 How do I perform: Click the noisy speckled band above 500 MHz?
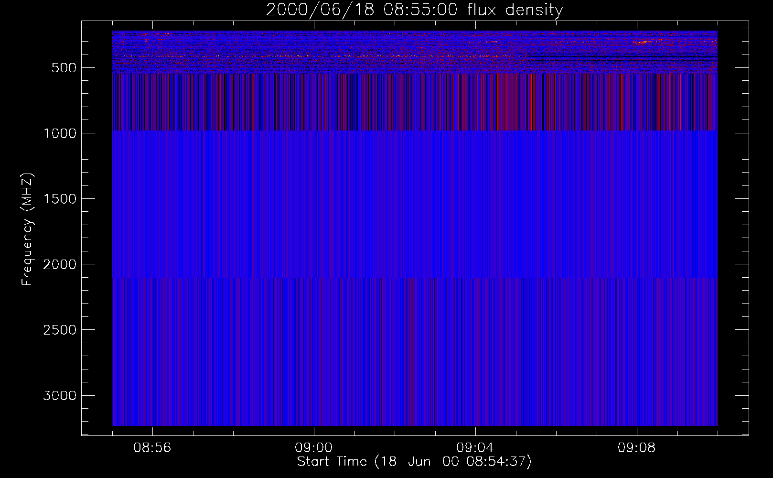click(334, 53)
